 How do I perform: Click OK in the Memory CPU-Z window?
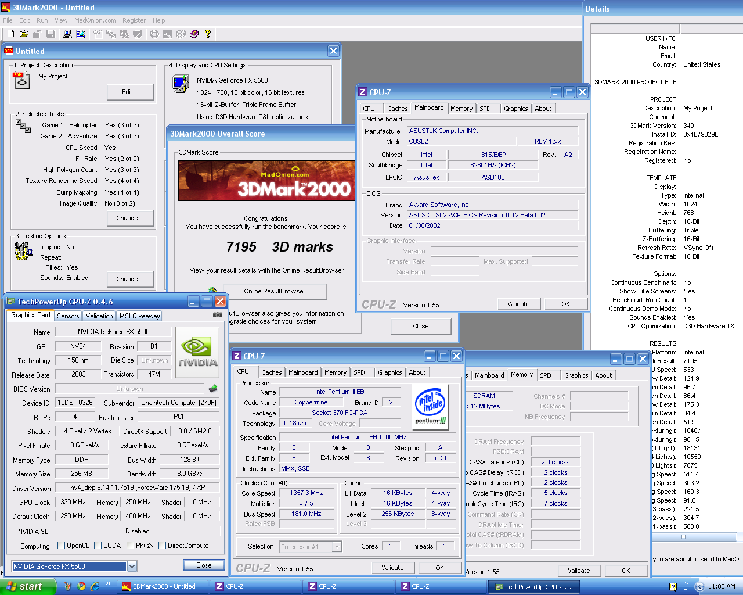(626, 571)
